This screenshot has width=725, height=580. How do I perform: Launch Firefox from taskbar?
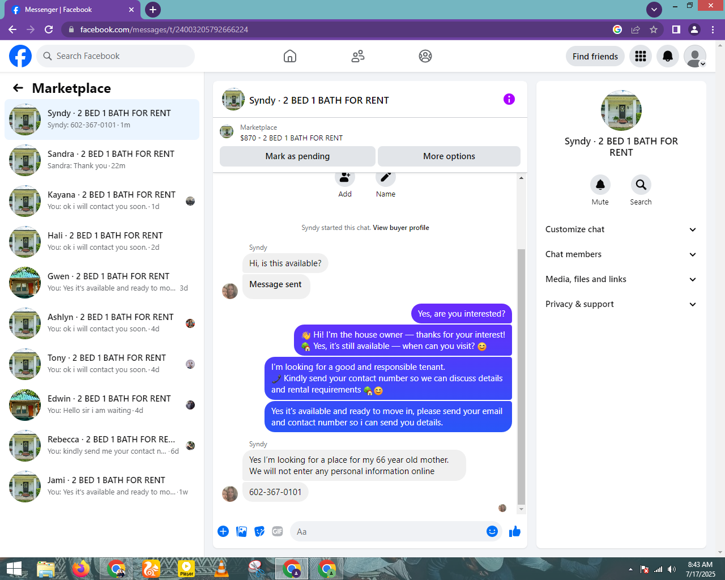click(x=81, y=569)
